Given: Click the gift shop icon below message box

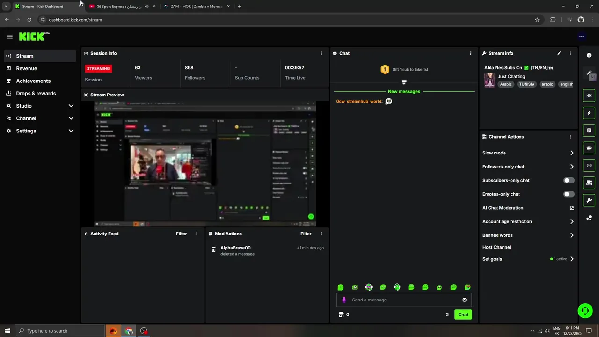Looking at the screenshot, I should (341, 315).
